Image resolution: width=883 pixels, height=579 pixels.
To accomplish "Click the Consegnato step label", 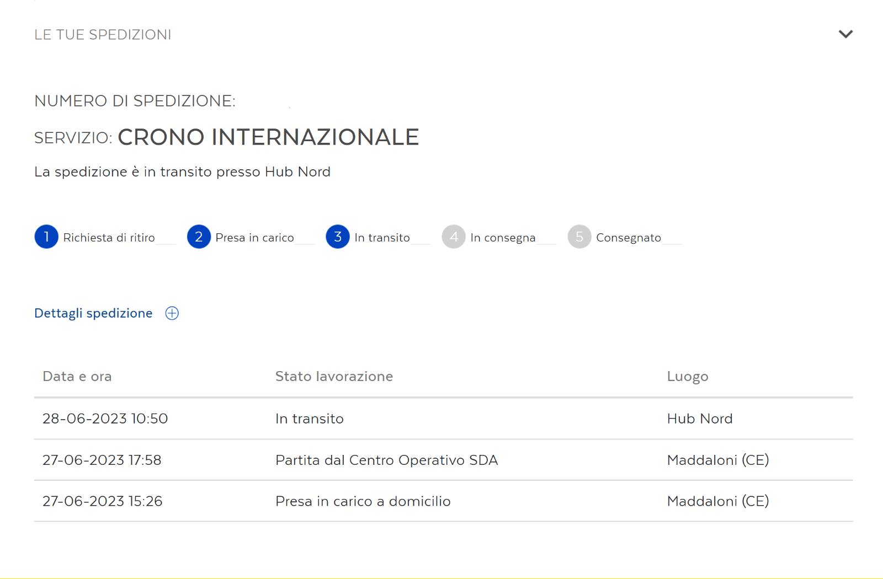I will coord(629,238).
